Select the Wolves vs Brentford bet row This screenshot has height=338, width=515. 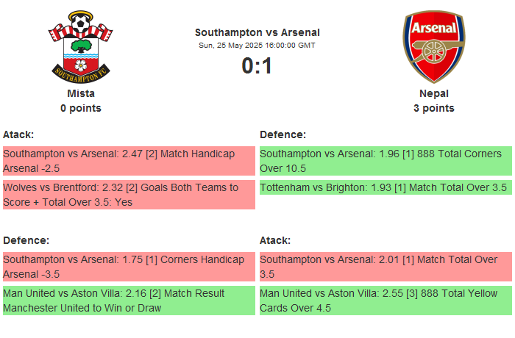(129, 195)
